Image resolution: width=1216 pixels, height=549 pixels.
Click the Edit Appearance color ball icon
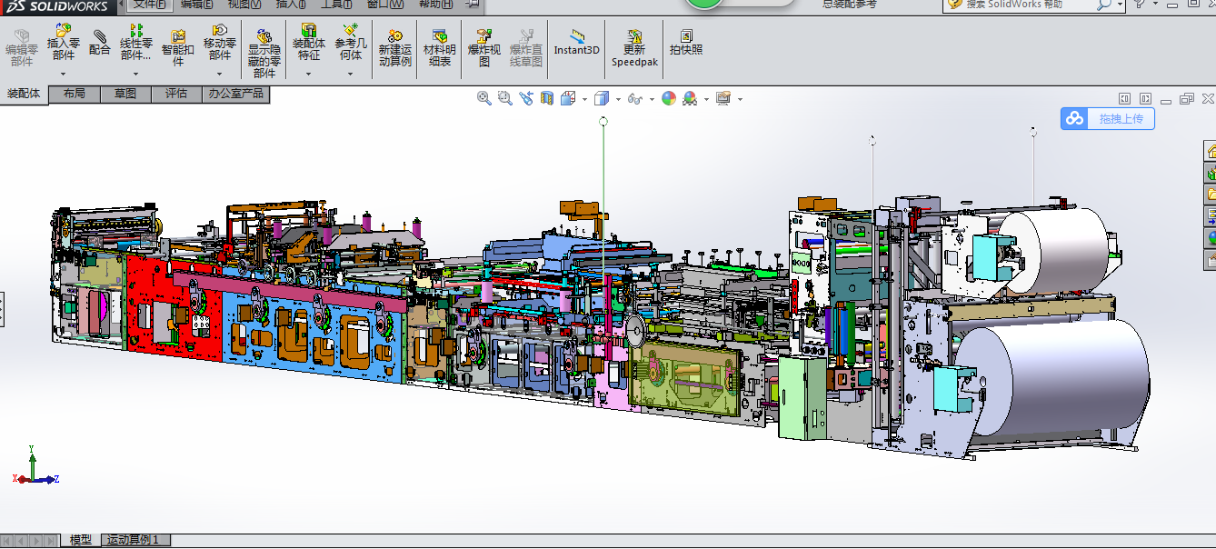[x=669, y=98]
